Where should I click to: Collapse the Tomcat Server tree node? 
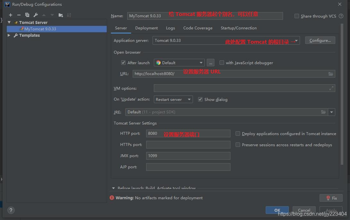9,22
